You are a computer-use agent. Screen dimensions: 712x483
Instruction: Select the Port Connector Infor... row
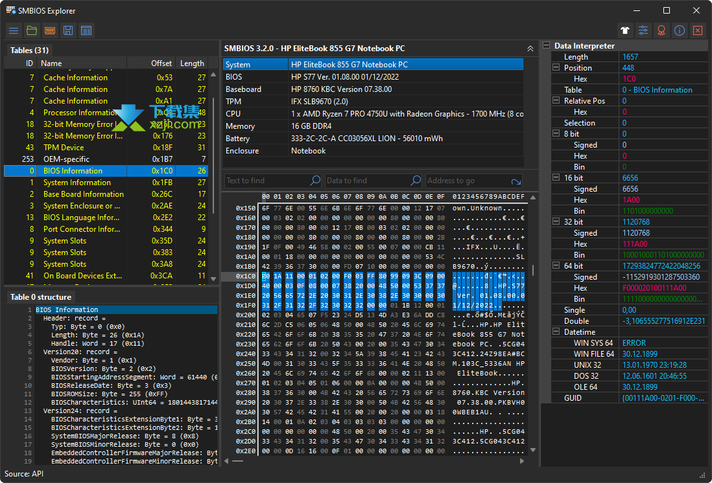[106, 229]
